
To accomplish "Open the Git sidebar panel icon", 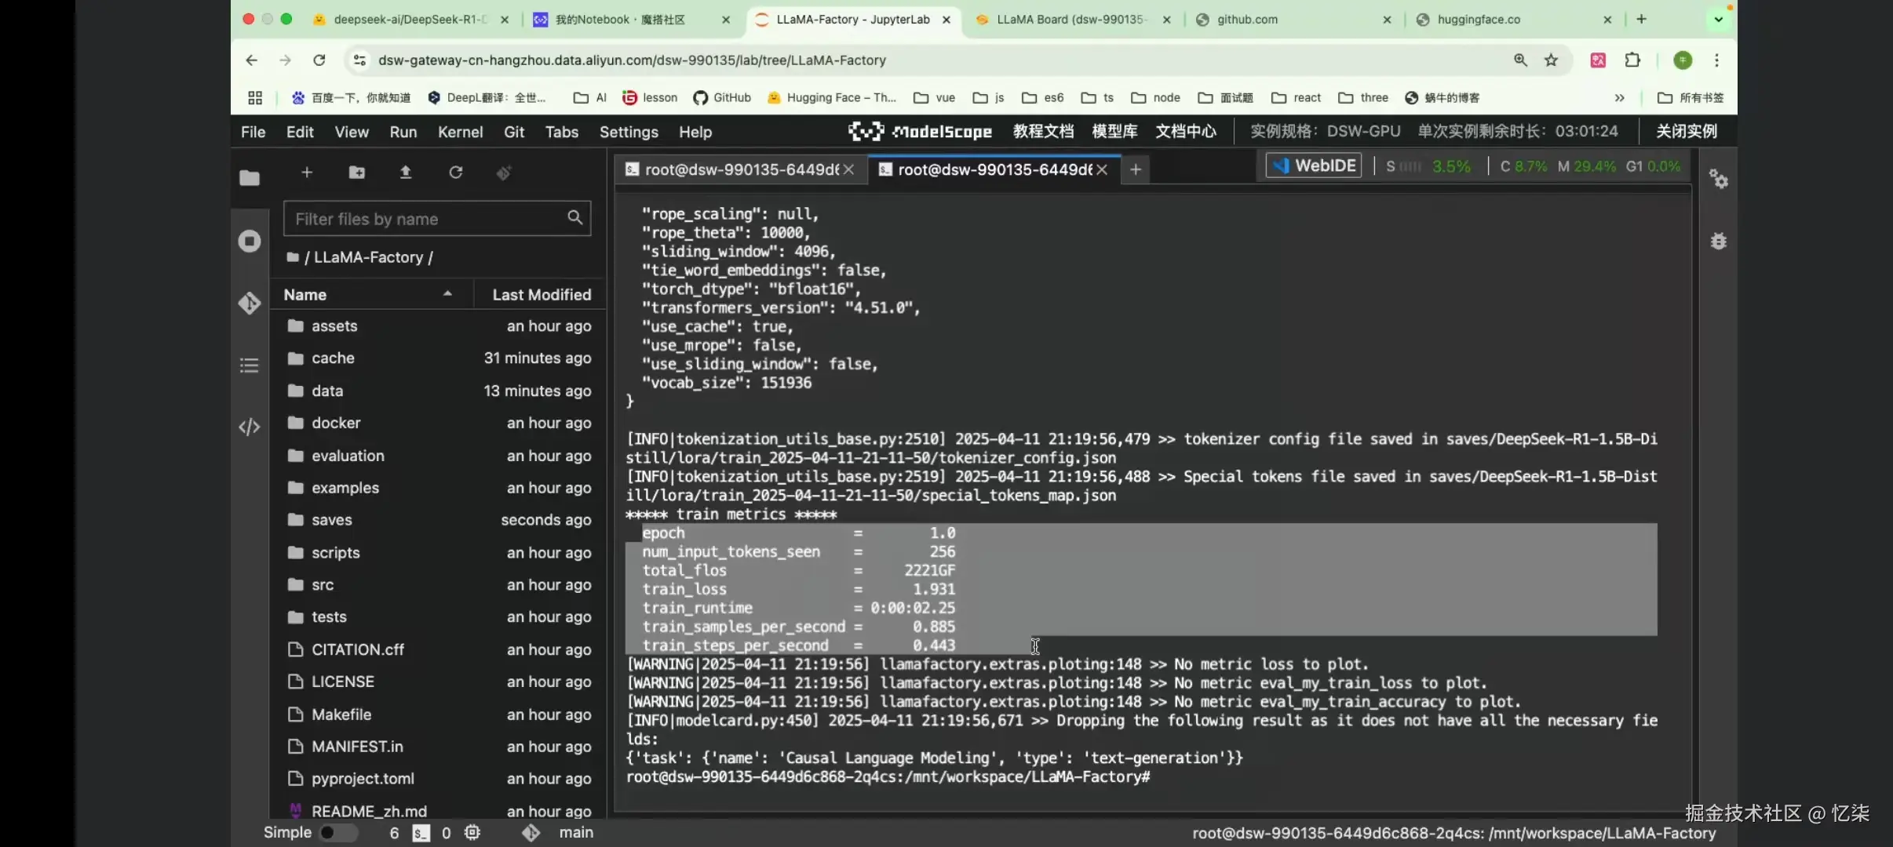I will (250, 303).
